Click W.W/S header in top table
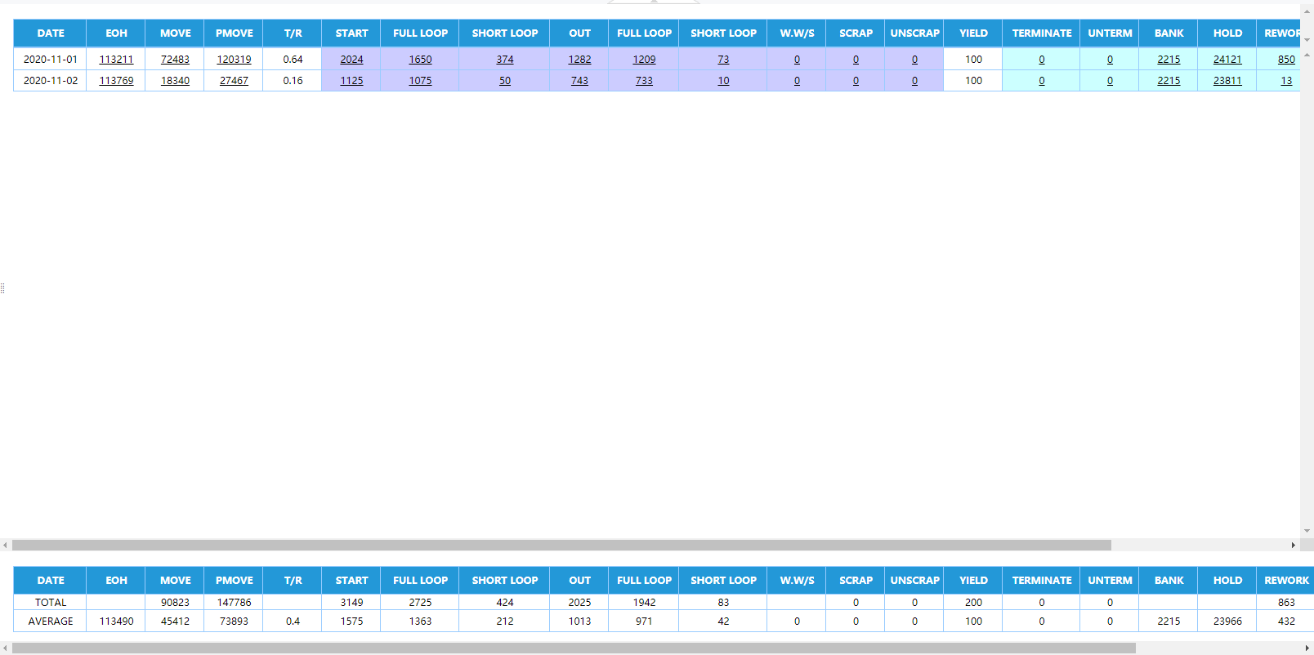Screen dimensions: 1314x655 click(797, 33)
